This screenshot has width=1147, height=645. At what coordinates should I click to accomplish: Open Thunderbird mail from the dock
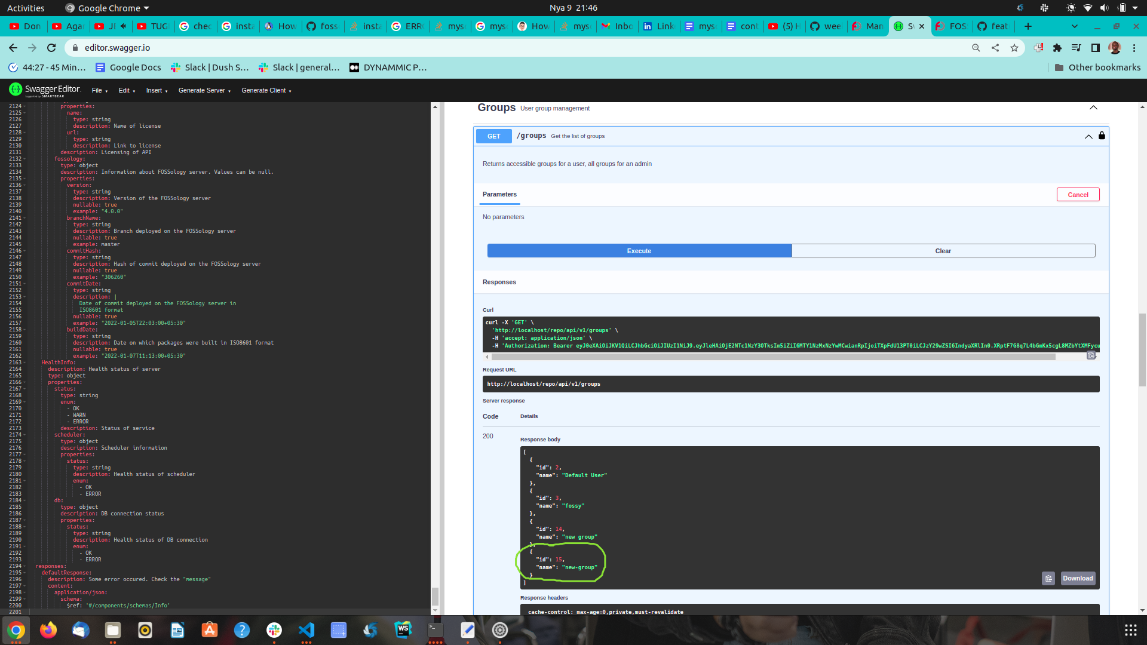tap(81, 630)
